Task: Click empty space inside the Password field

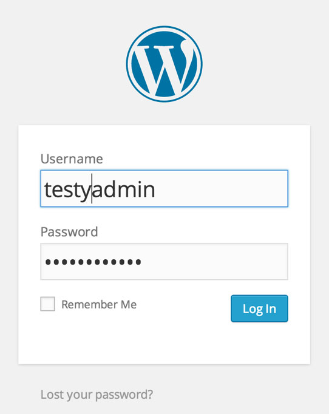Action: (x=214, y=262)
